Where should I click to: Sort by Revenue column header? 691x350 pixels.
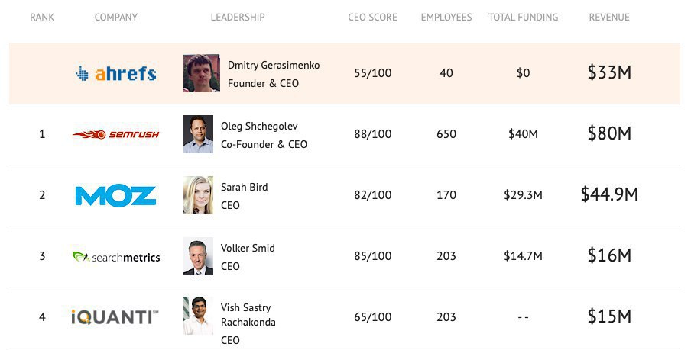click(x=609, y=17)
